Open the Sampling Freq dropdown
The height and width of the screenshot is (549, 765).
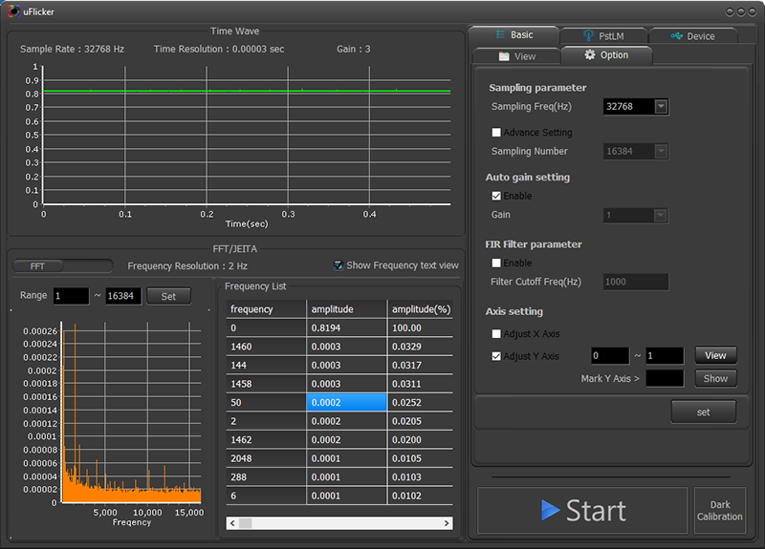point(661,107)
